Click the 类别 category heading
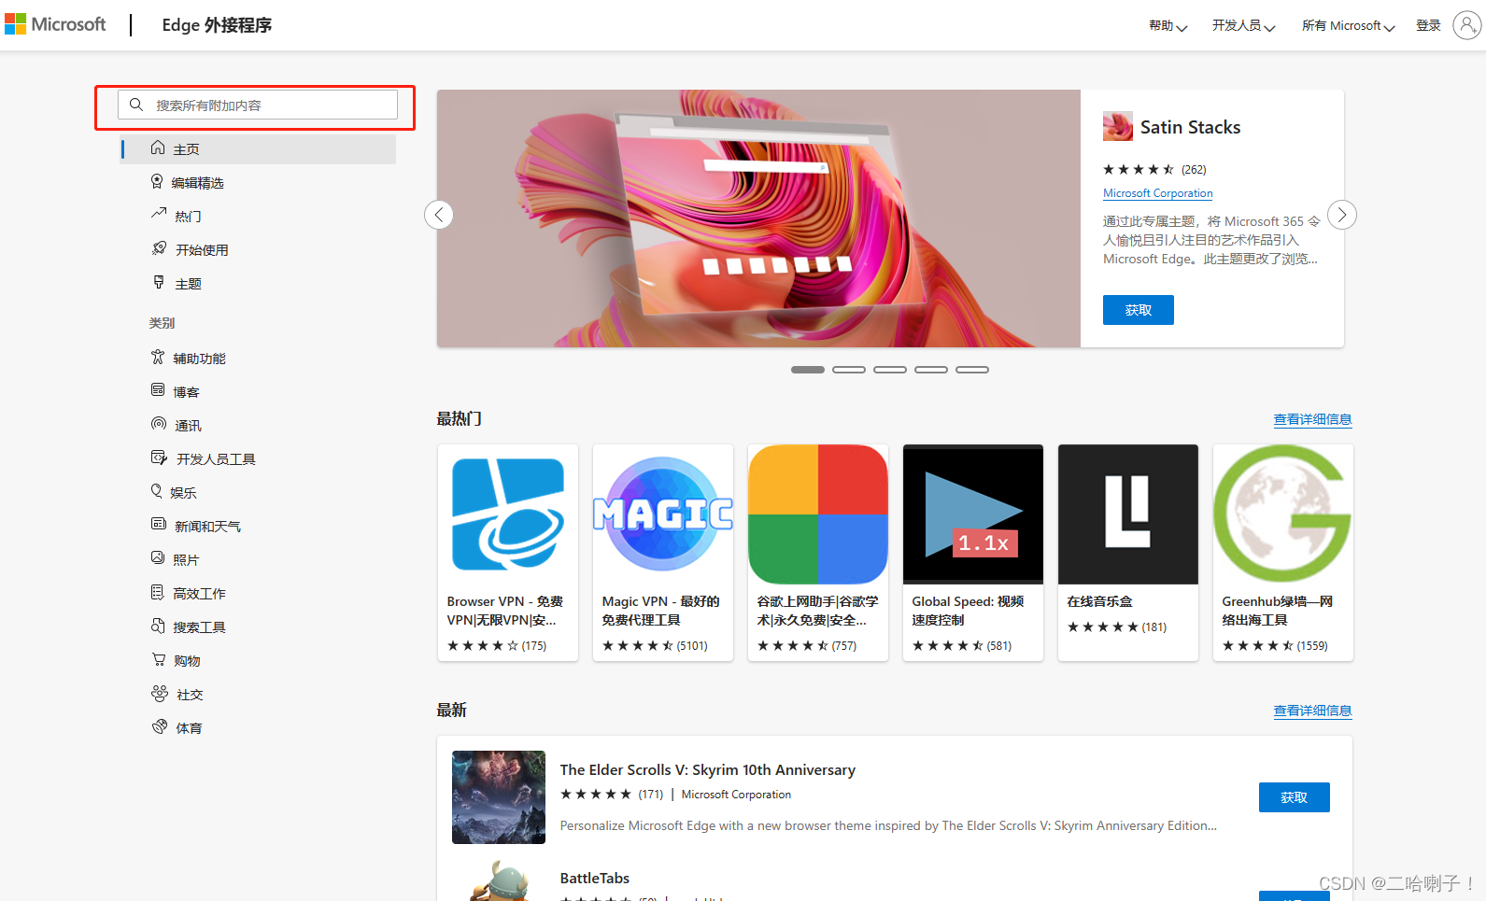The width and height of the screenshot is (1486, 901). [162, 323]
